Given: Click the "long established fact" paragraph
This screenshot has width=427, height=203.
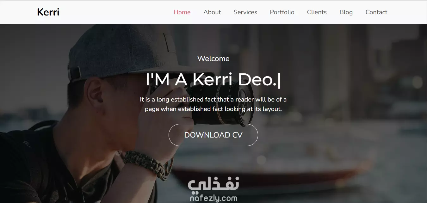Looking at the screenshot, I should click(x=213, y=104).
